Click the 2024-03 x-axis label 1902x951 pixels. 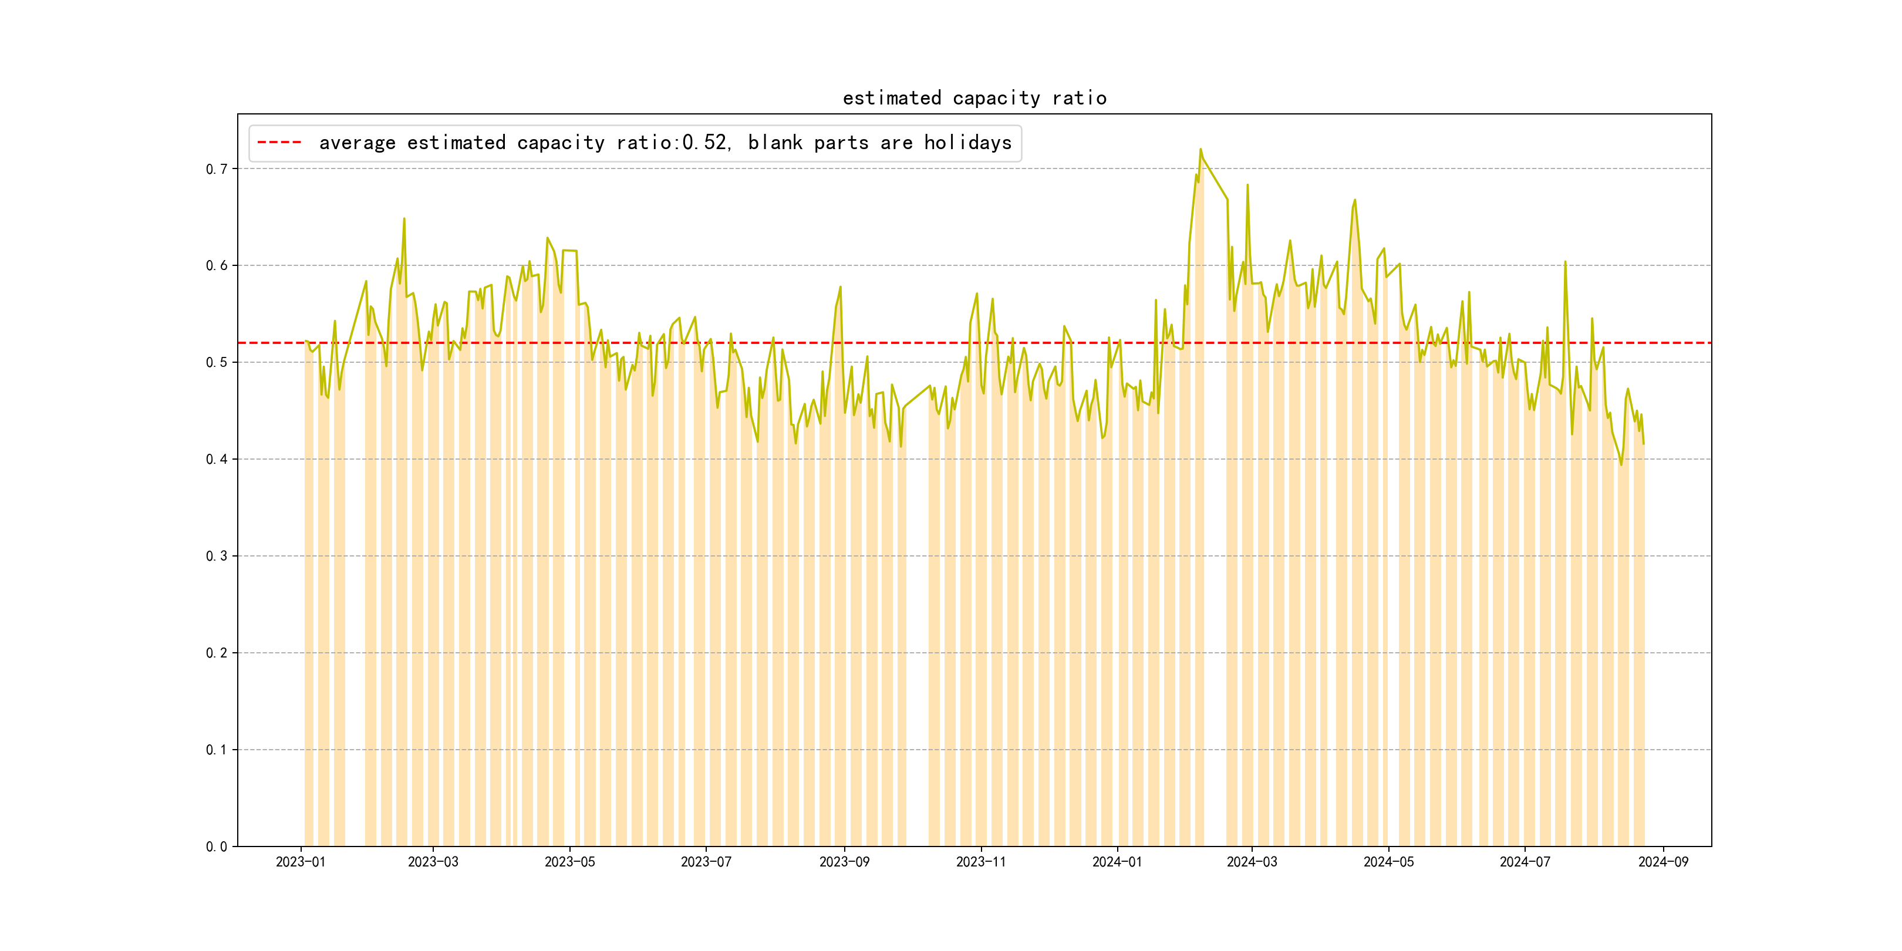(x=1252, y=862)
